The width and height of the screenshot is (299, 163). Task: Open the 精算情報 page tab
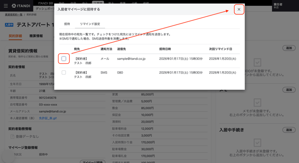36,36
